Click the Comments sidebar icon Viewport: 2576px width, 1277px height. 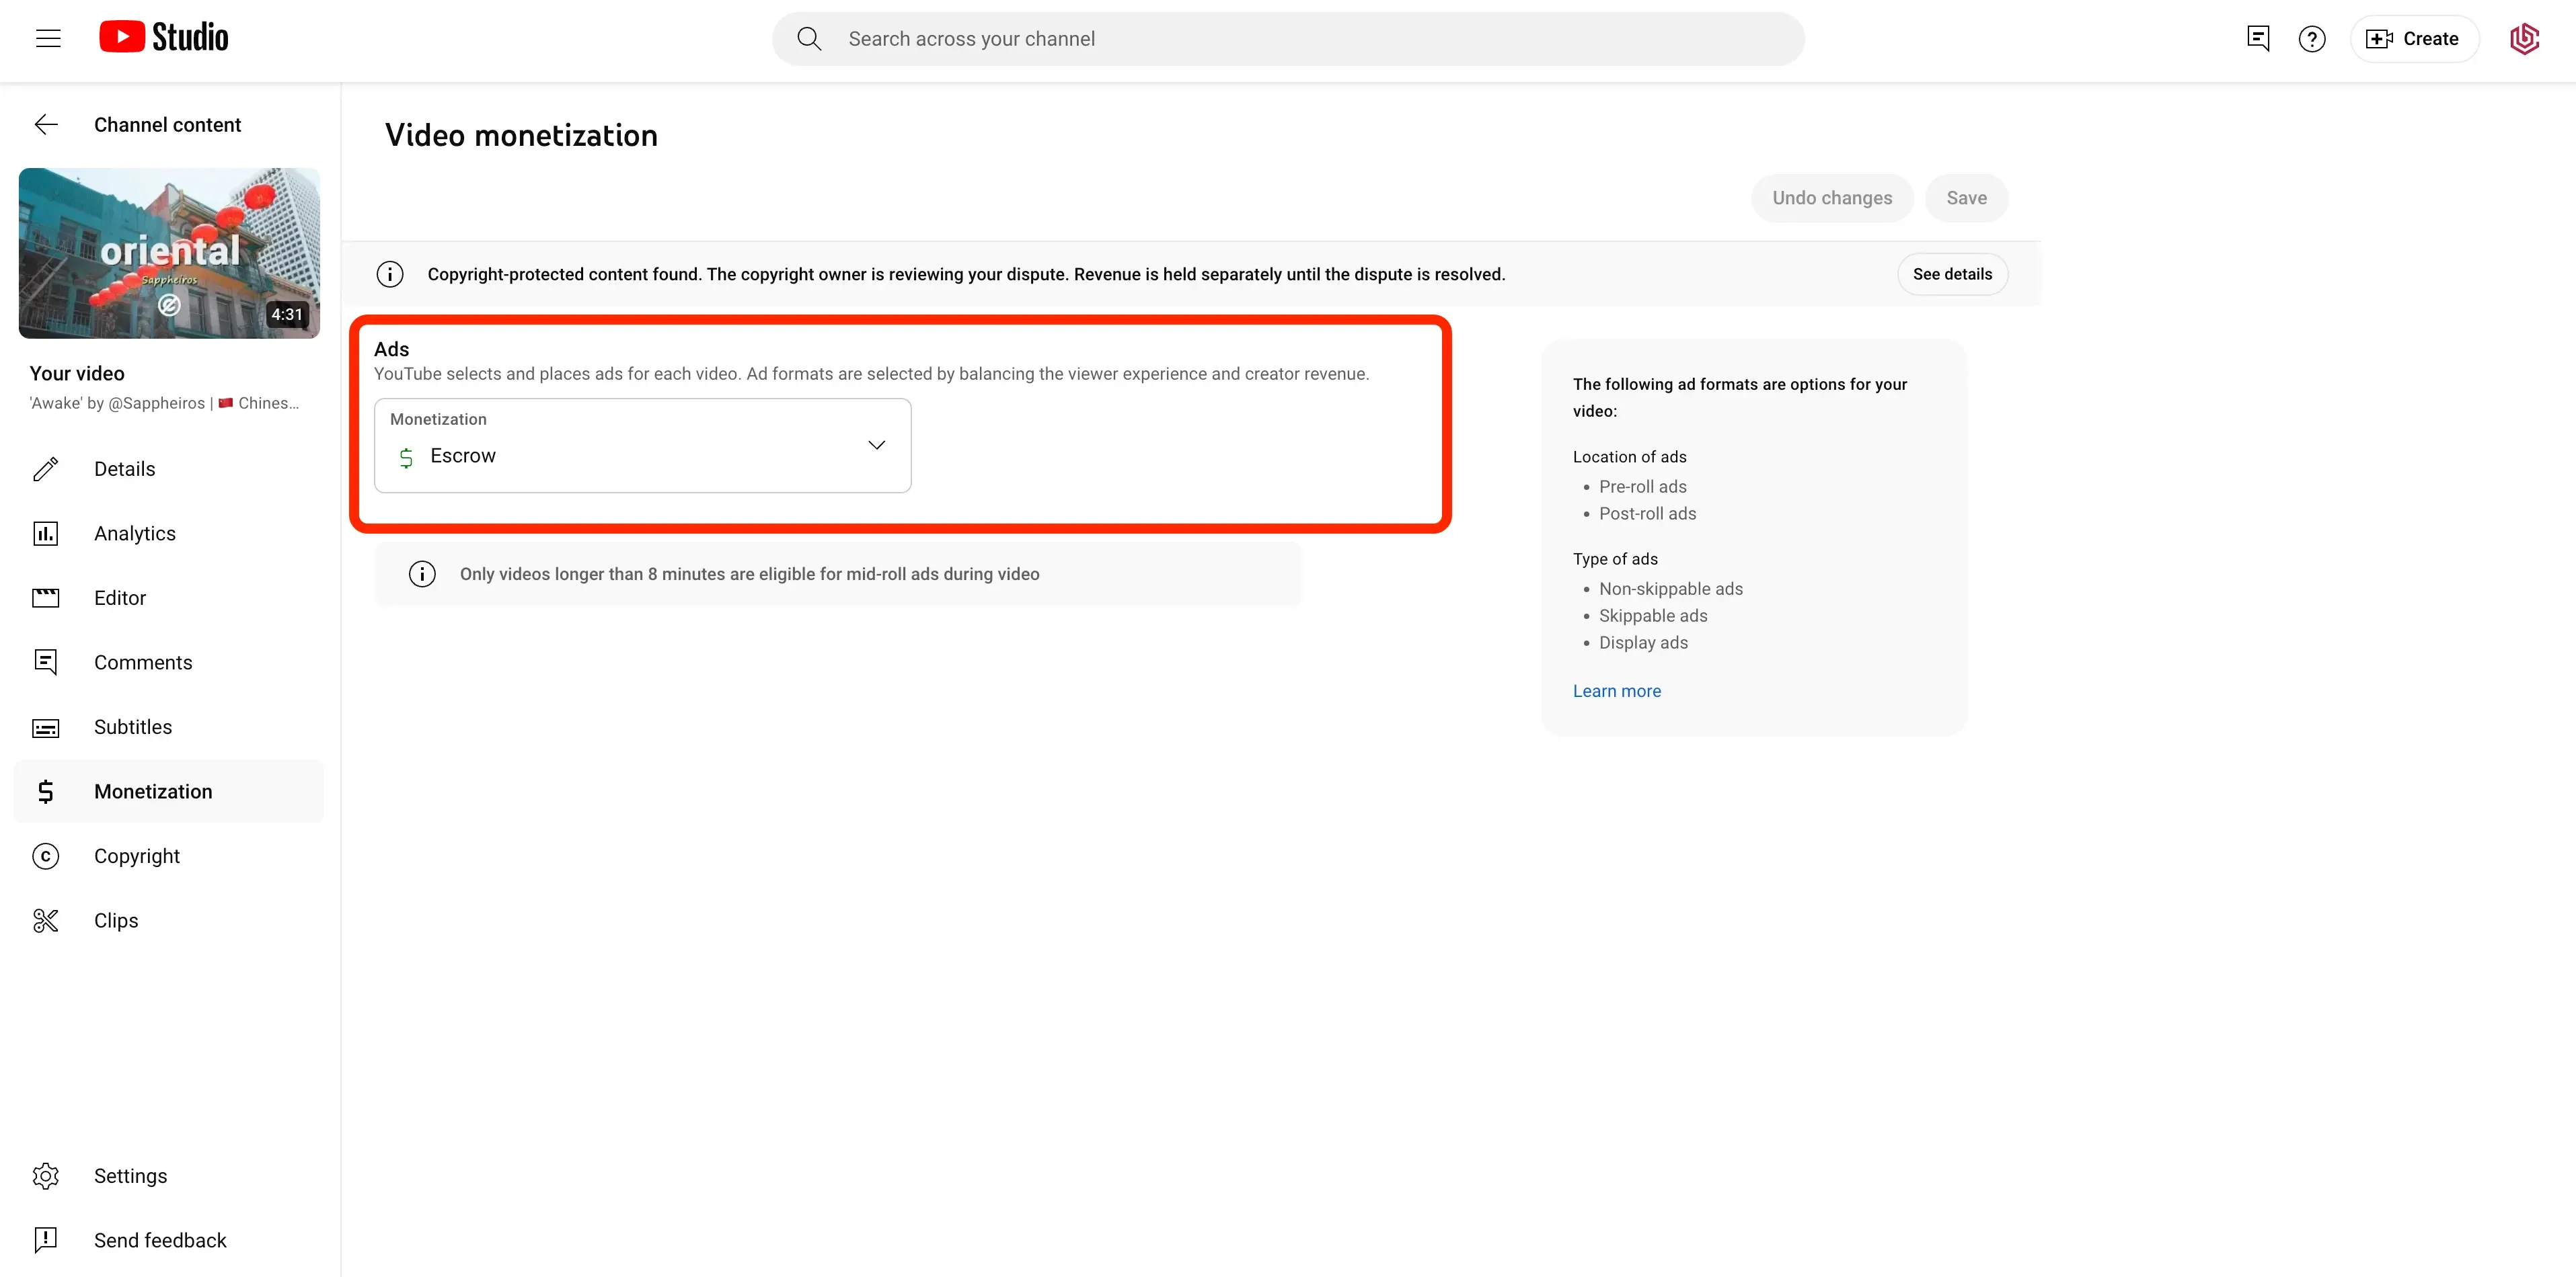(x=46, y=663)
